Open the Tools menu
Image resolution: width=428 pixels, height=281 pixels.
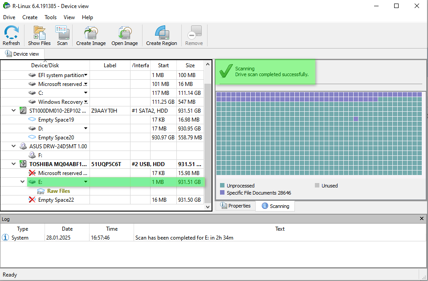click(50, 17)
